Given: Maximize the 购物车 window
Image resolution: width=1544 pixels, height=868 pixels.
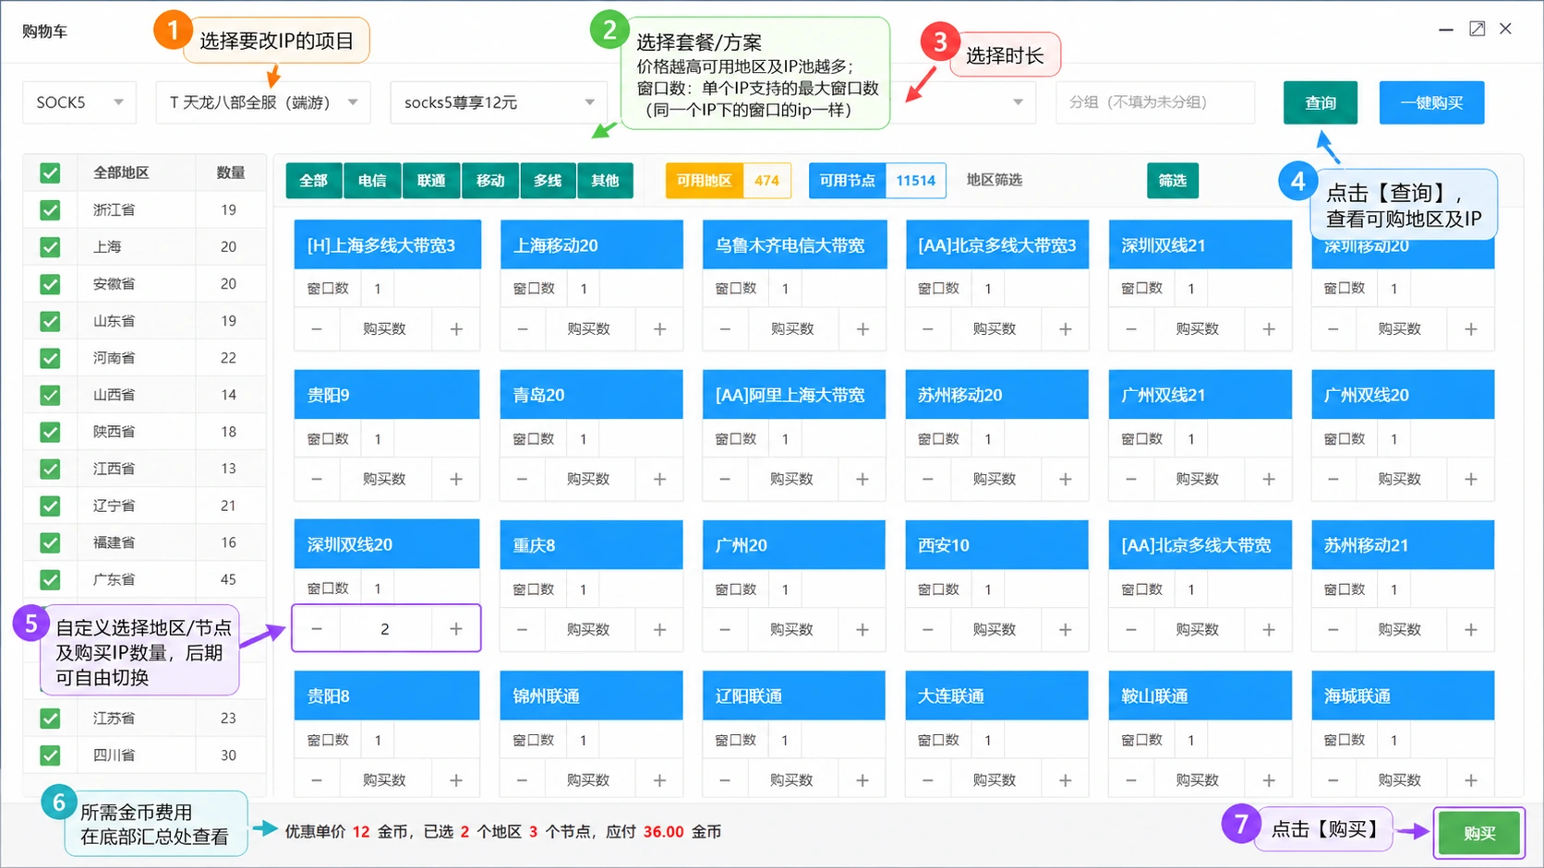Looking at the screenshot, I should [1478, 30].
